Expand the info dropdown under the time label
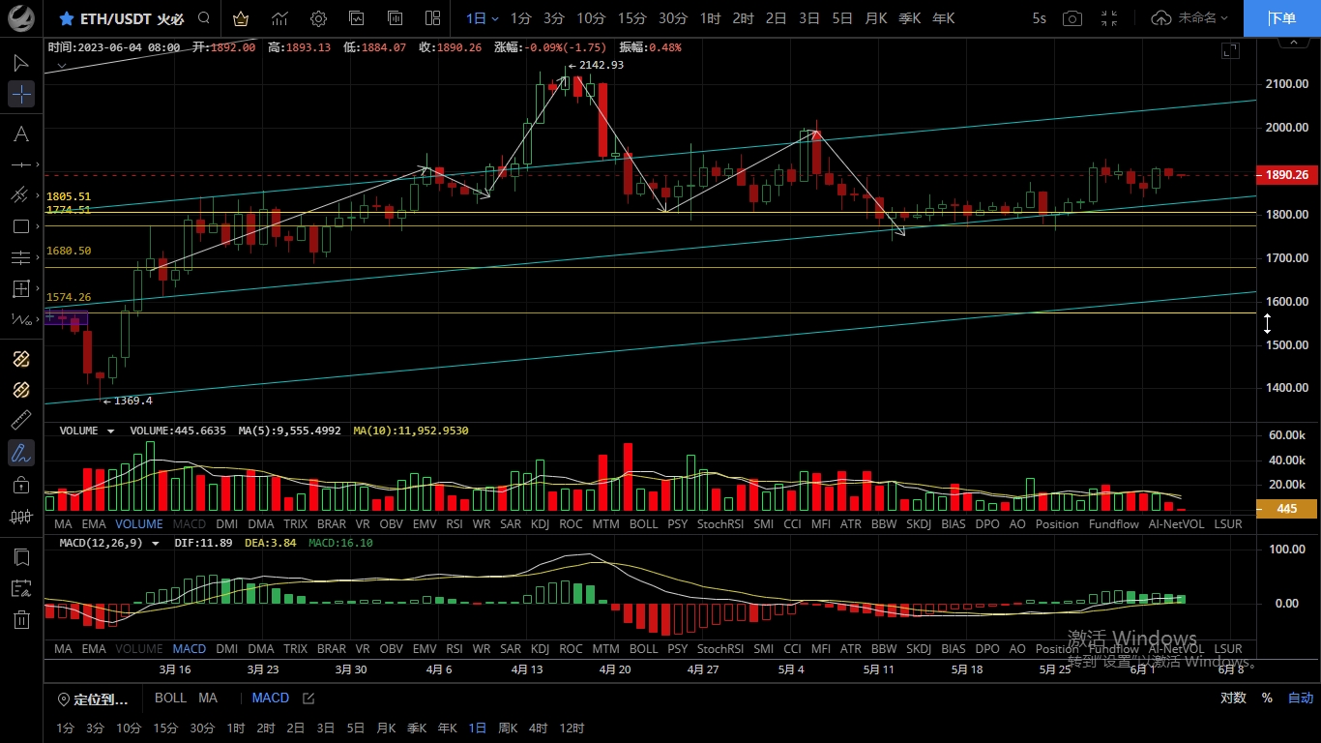Image resolution: width=1321 pixels, height=743 pixels. point(61,66)
